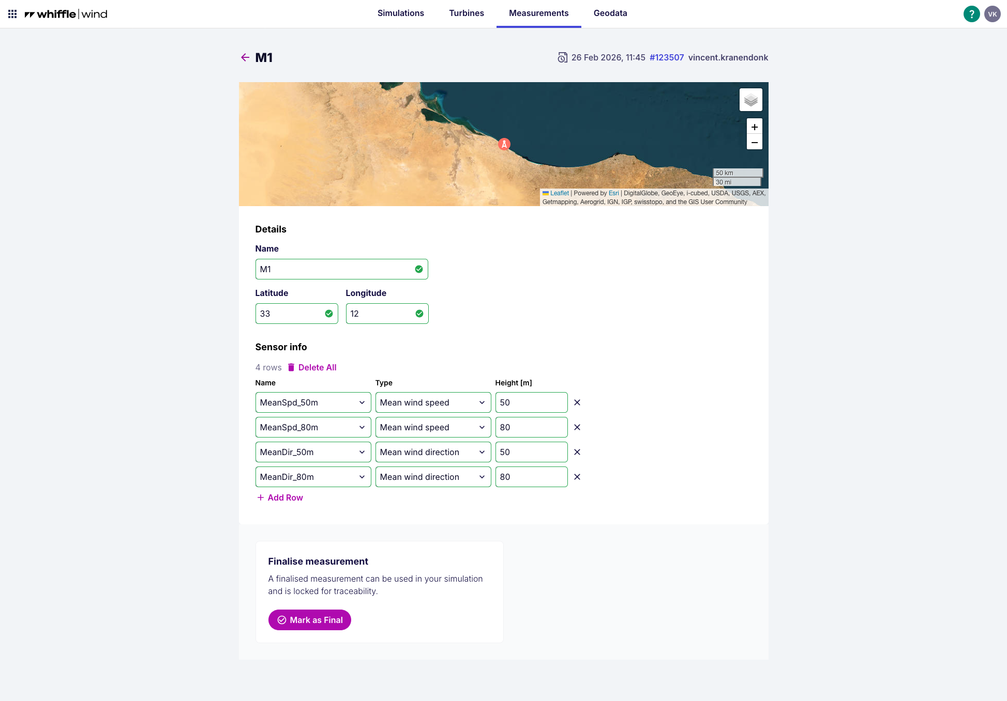Go to the Geodata tab

[610, 13]
